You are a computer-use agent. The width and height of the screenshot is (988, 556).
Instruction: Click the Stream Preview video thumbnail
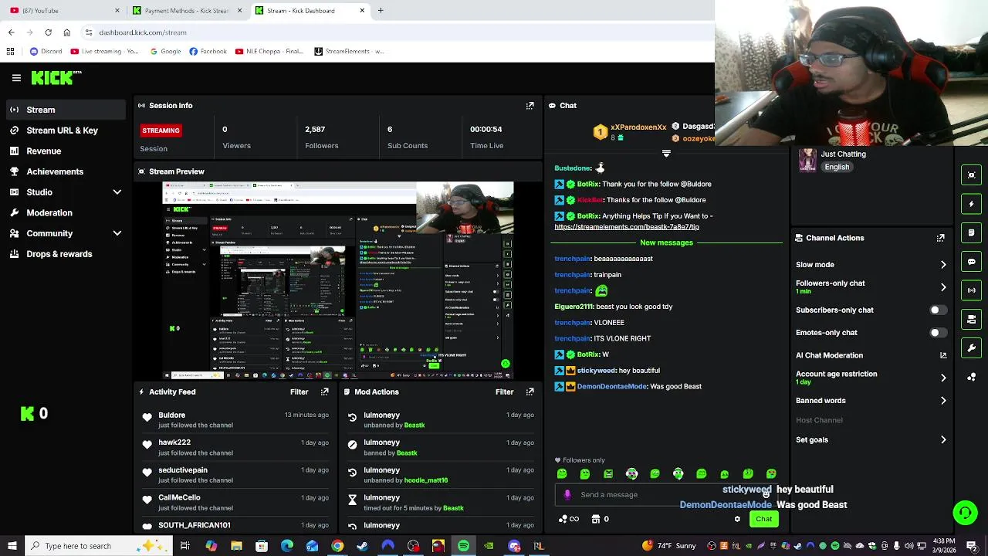coord(338,280)
